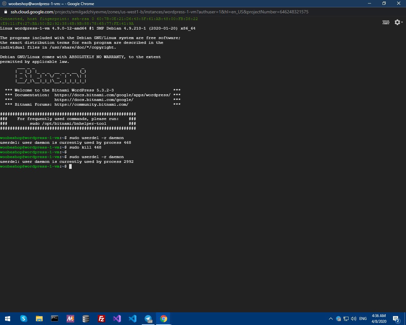Click the Chrome favicon in the title bar

4,3
